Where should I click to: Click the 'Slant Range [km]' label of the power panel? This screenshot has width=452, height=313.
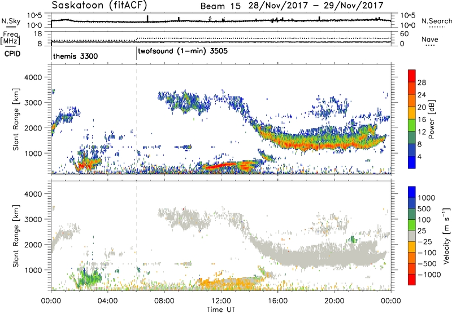(16, 119)
